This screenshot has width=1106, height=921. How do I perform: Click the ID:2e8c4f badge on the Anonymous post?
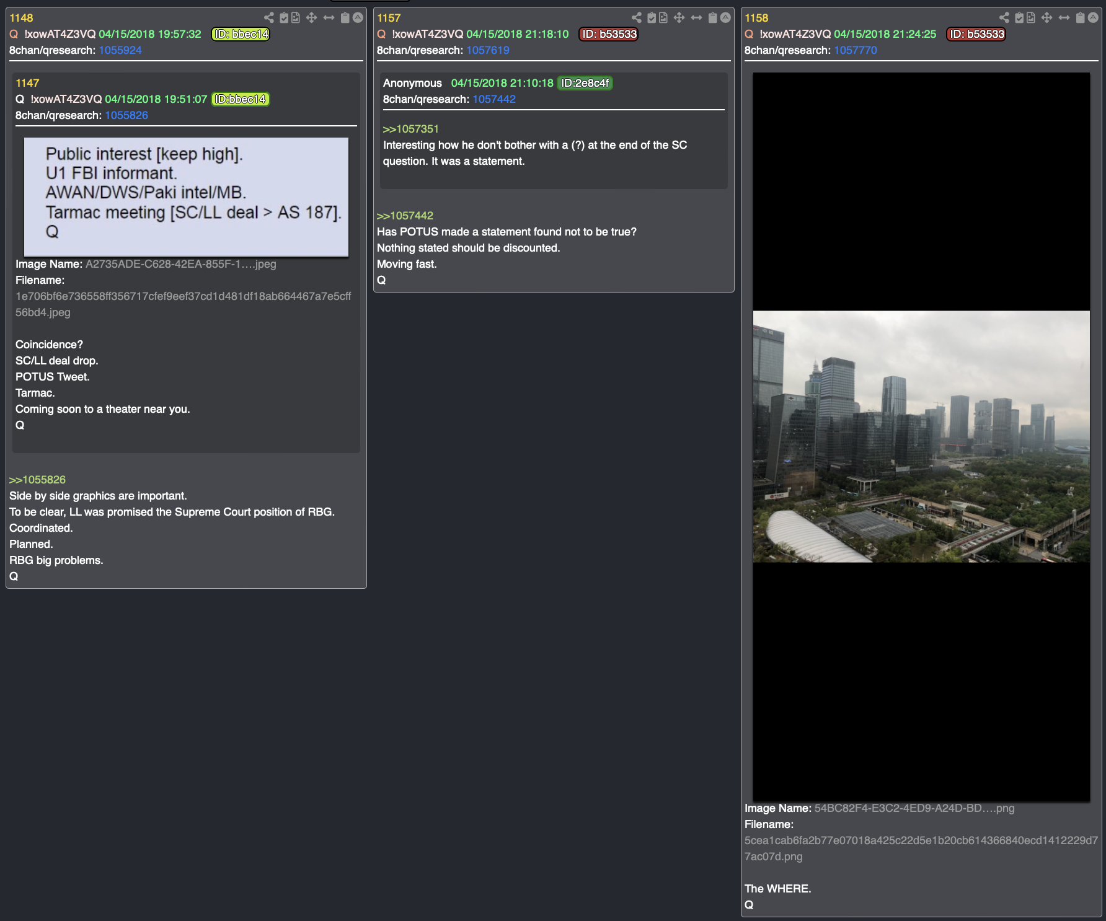[585, 83]
